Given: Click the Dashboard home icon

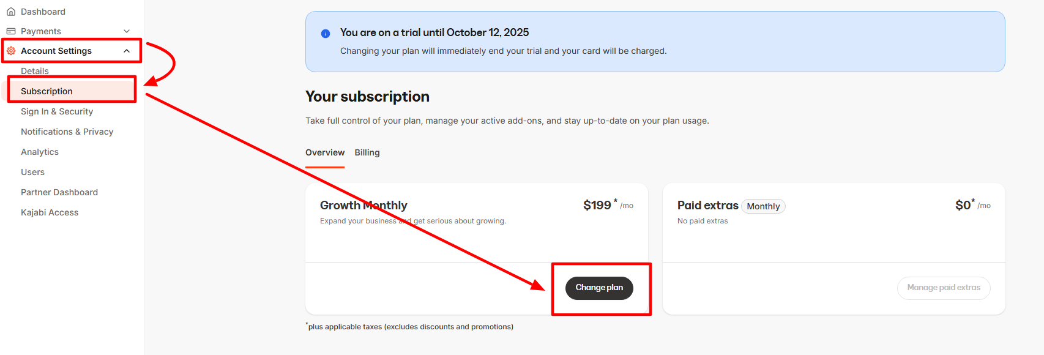Looking at the screenshot, I should [x=11, y=12].
